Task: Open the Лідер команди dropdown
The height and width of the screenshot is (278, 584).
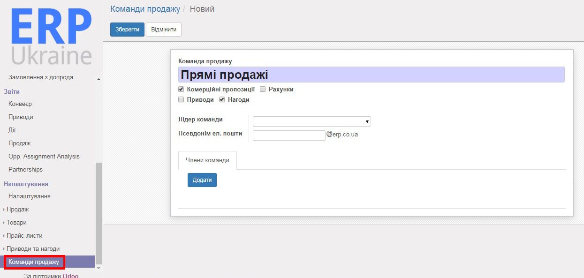Action: (311, 121)
